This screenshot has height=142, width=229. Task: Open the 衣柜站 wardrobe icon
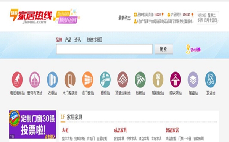(x=52, y=80)
